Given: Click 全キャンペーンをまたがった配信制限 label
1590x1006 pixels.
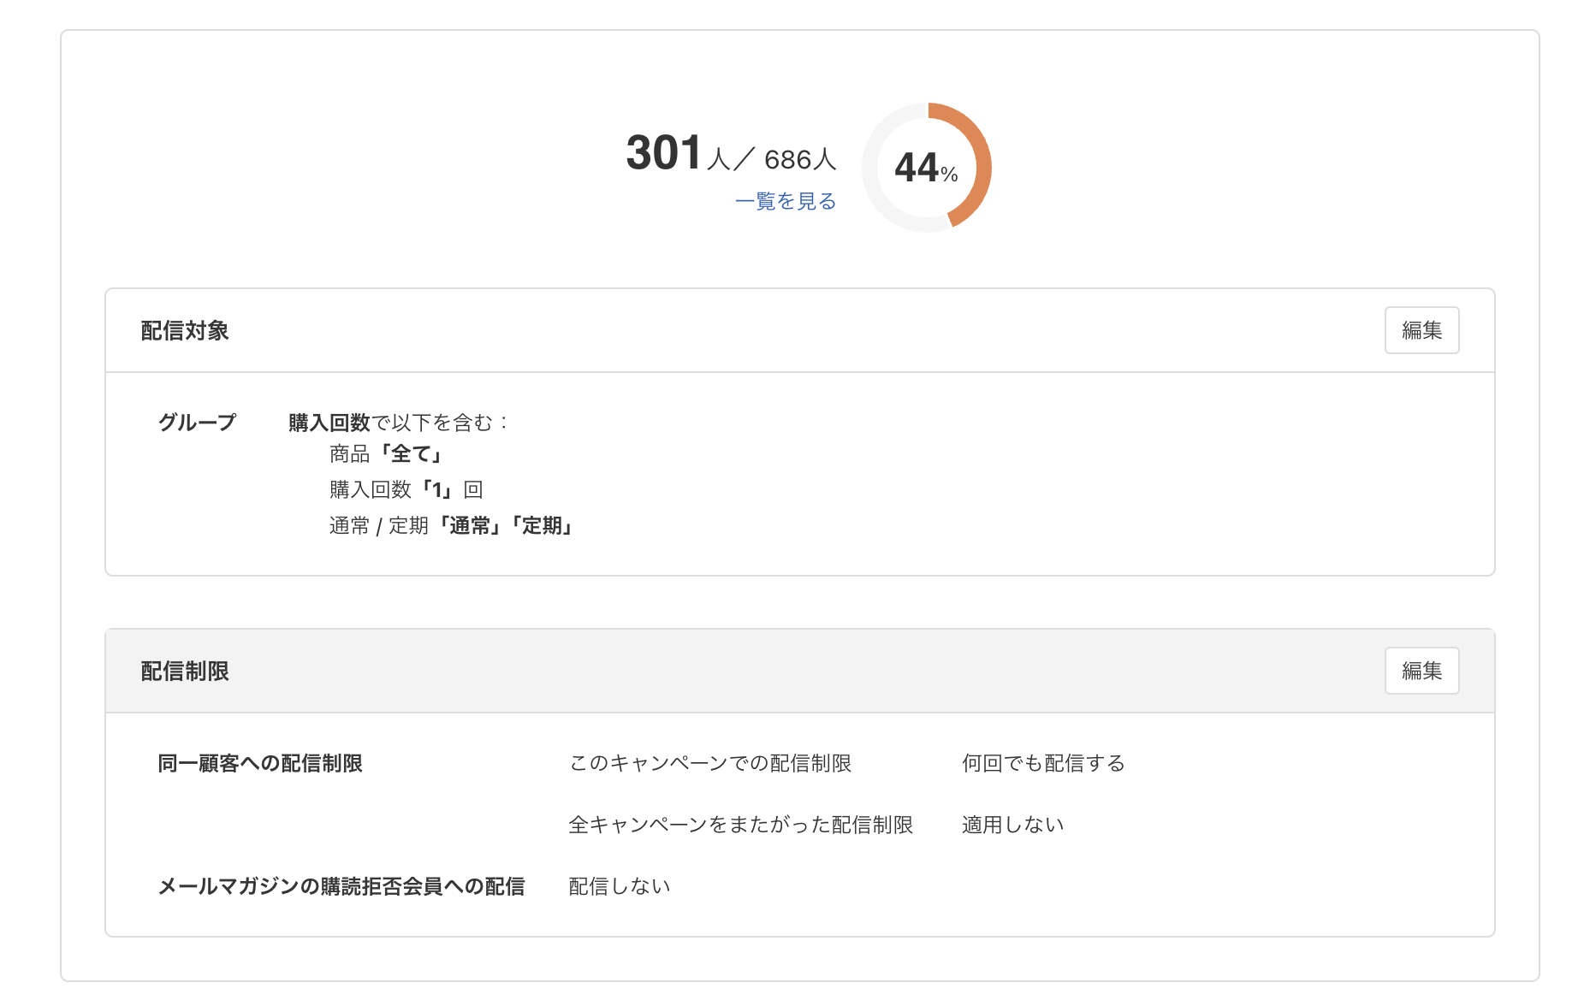Looking at the screenshot, I should (741, 824).
